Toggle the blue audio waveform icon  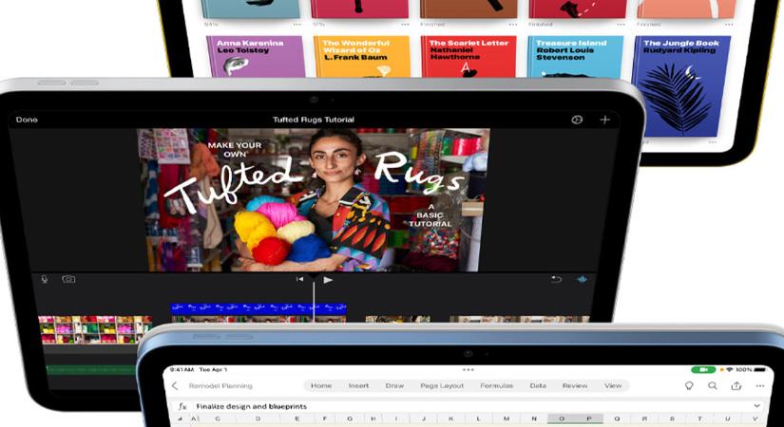tap(582, 279)
